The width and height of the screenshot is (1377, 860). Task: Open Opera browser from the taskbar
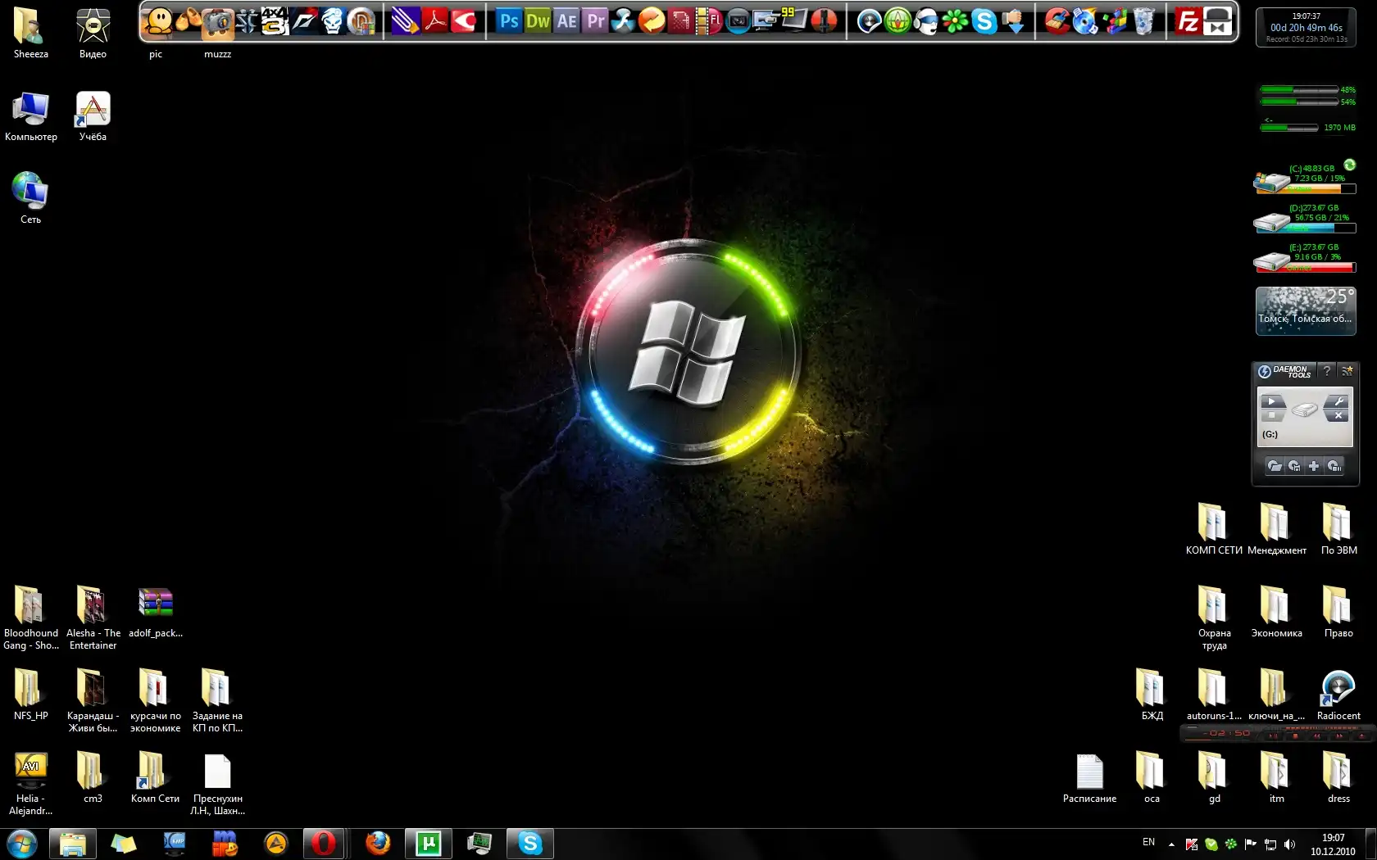pos(324,843)
